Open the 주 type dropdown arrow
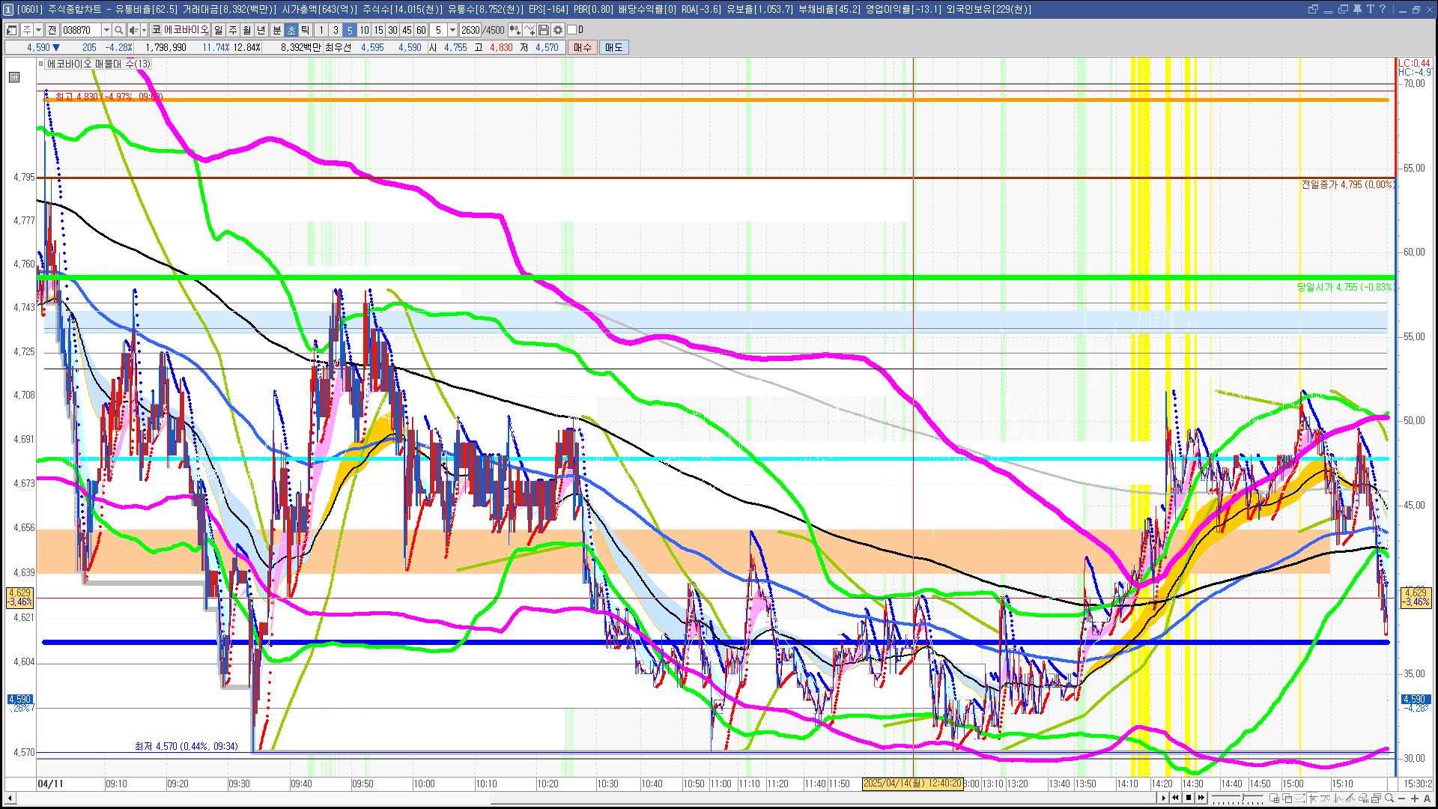Image resolution: width=1438 pixels, height=809 pixels. [x=38, y=30]
